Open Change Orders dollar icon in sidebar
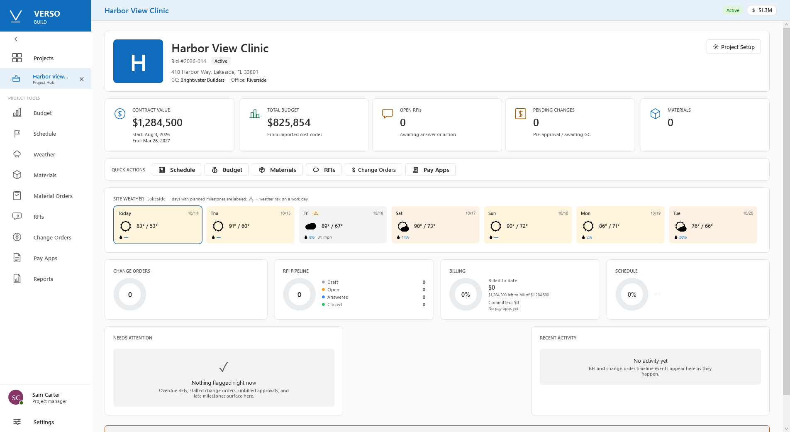This screenshot has width=790, height=432. pyautogui.click(x=17, y=237)
